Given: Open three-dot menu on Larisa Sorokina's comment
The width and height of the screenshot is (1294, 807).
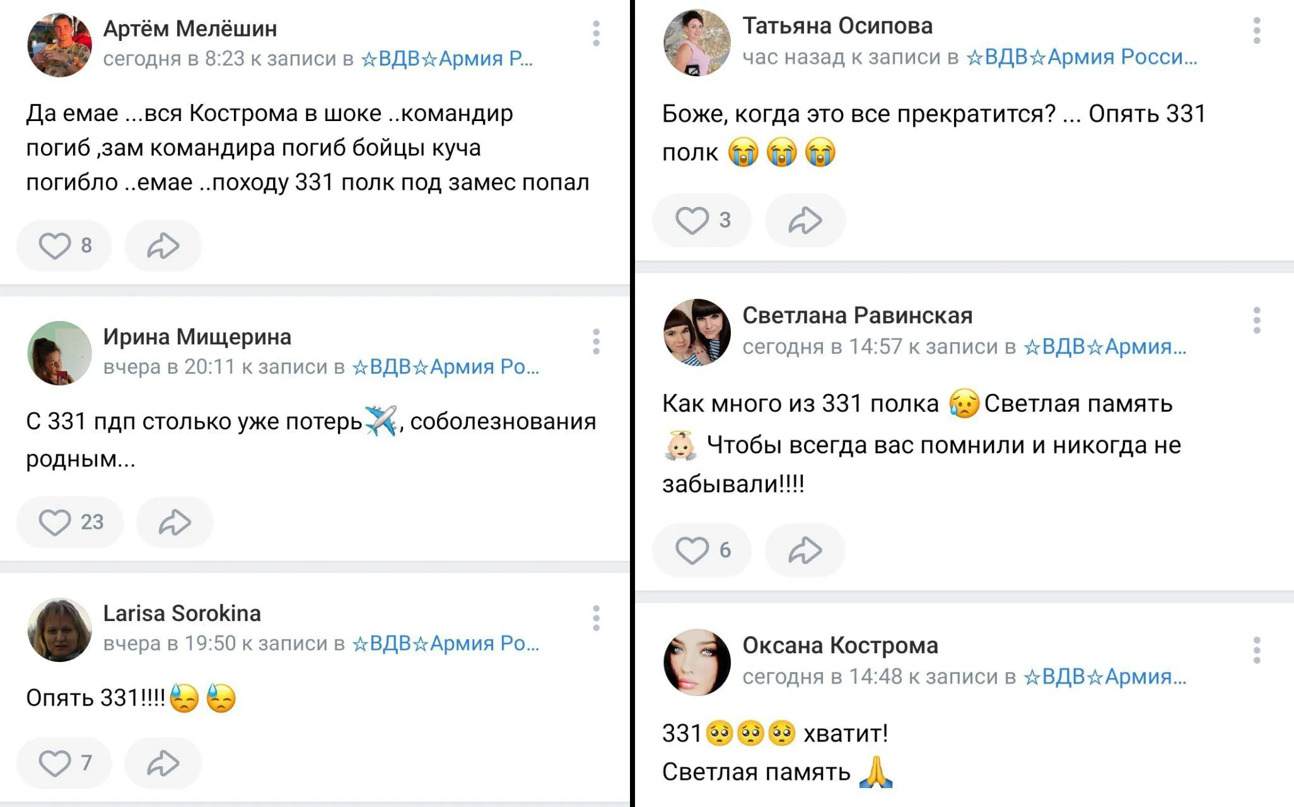Looking at the screenshot, I should pyautogui.click(x=596, y=618).
